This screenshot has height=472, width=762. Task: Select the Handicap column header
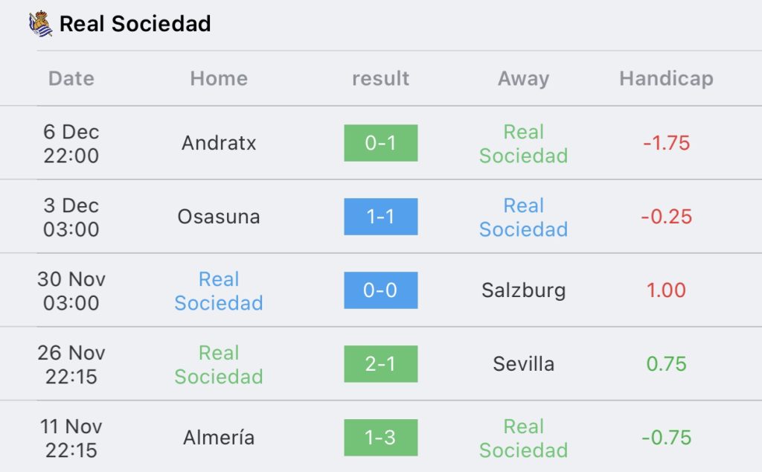tap(666, 78)
